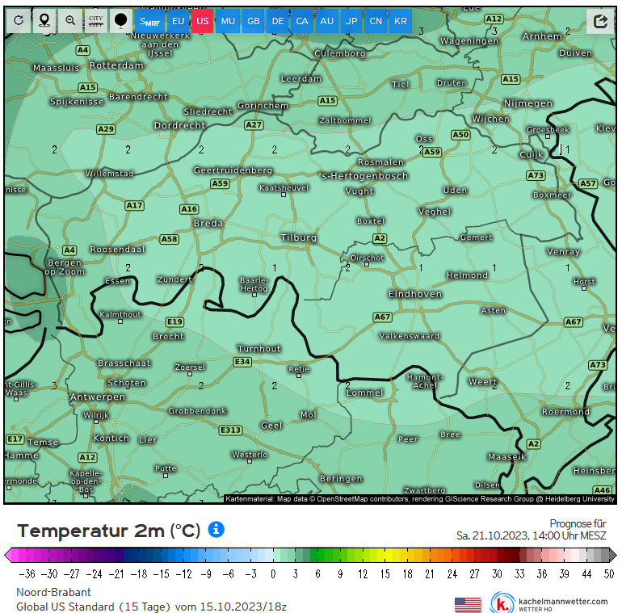The height and width of the screenshot is (613, 622).
Task: Click the reload map icon
Action: click(19, 21)
